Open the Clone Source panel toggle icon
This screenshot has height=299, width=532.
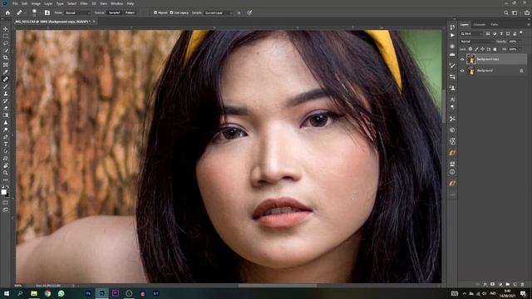47,12
